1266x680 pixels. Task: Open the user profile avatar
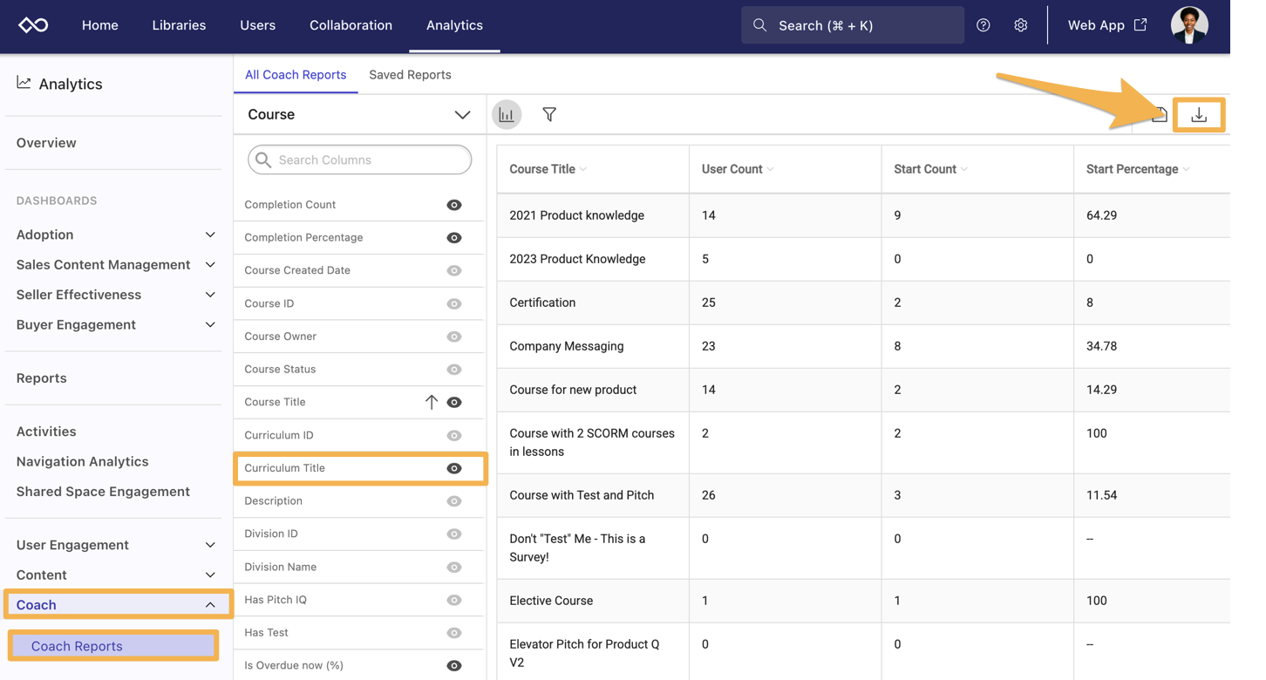(1189, 25)
